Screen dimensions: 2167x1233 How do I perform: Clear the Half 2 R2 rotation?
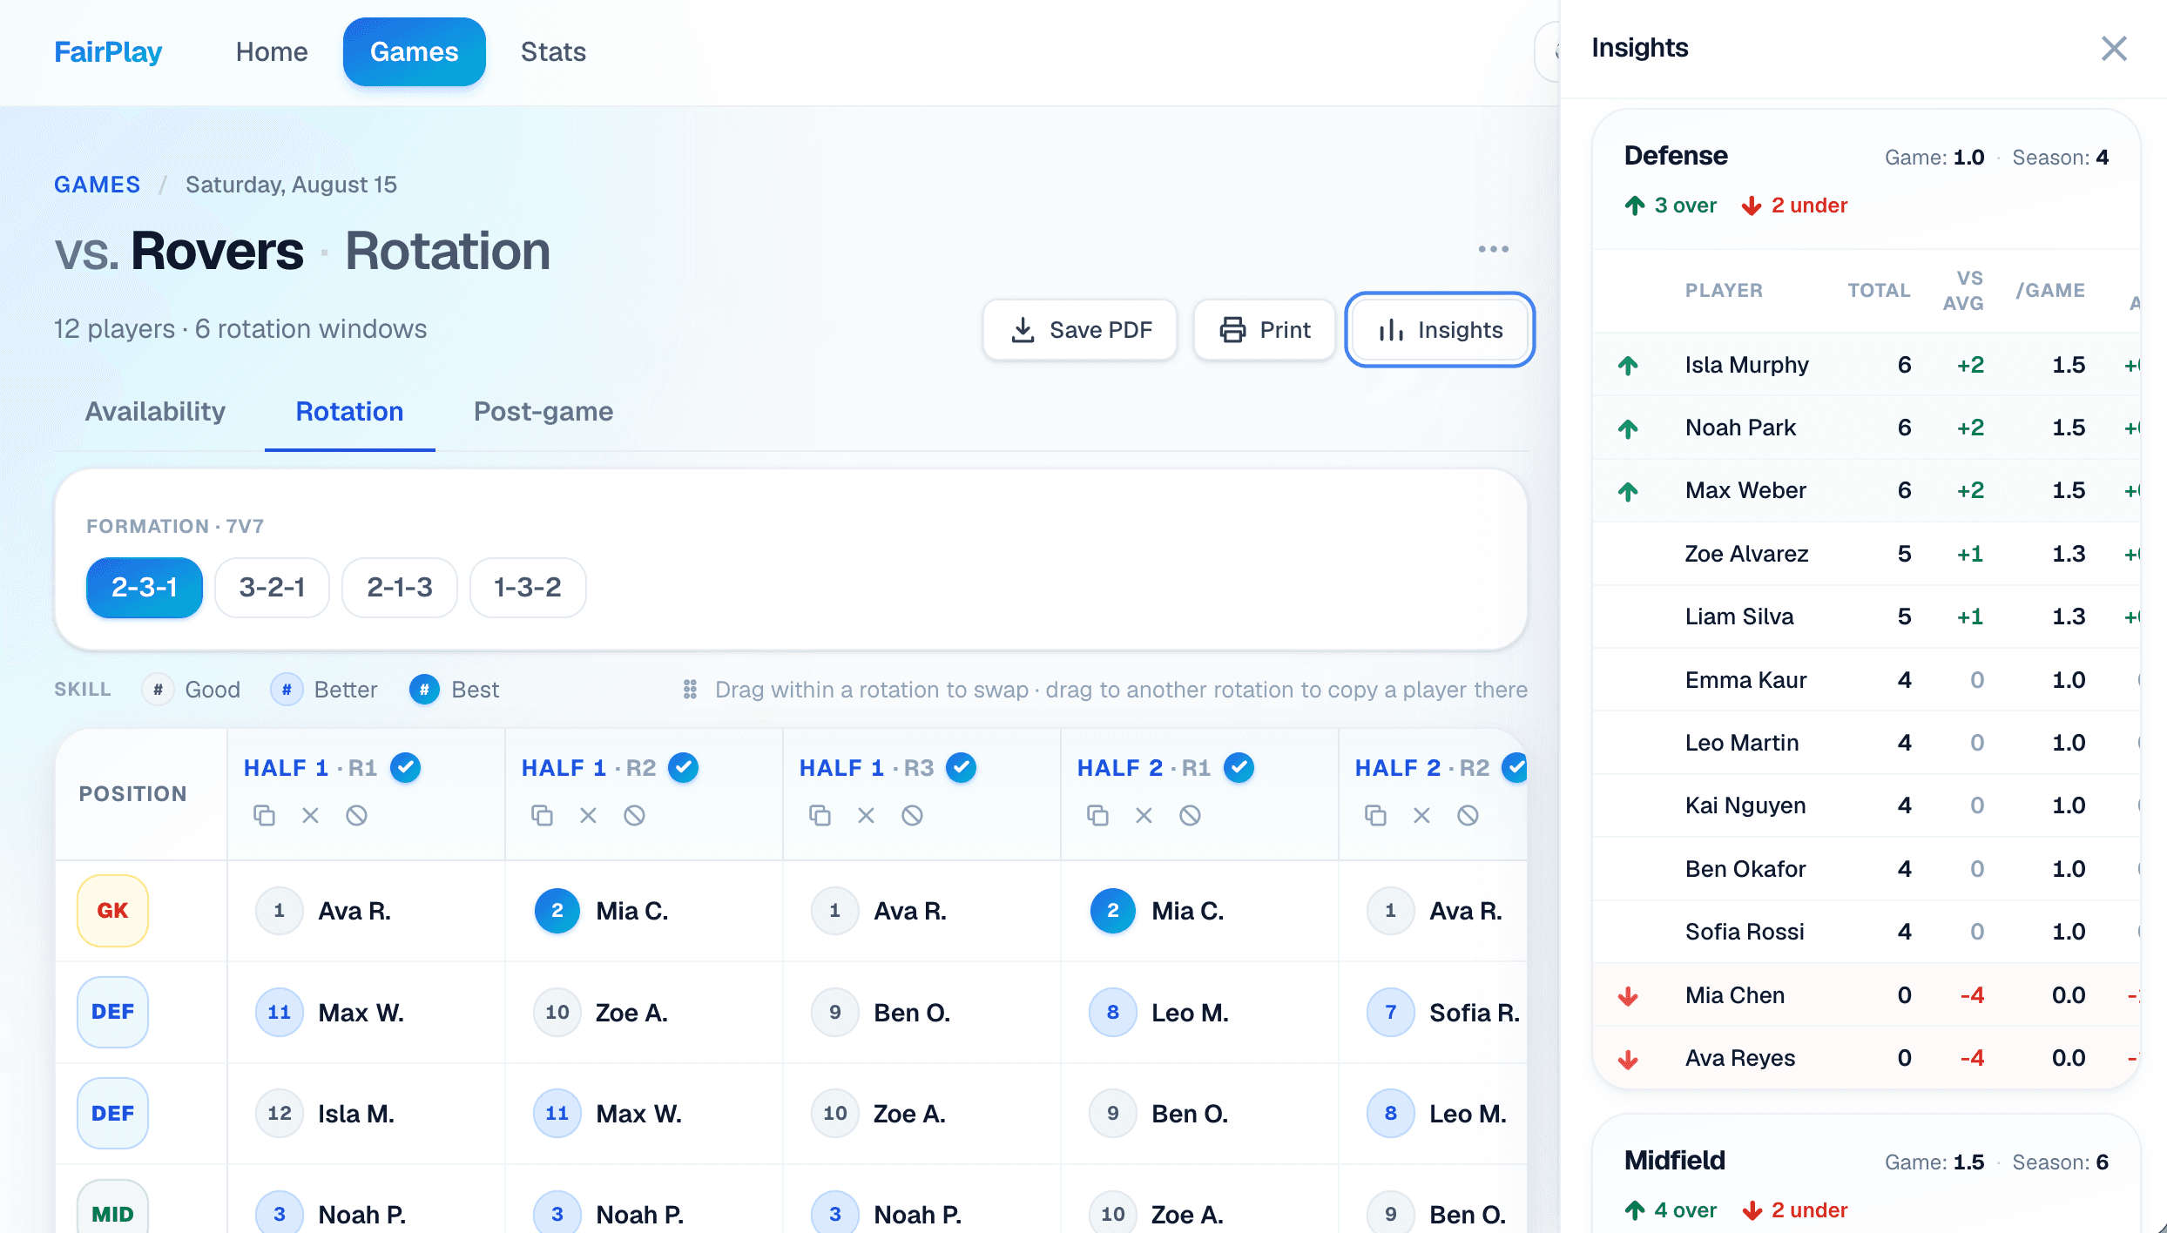(1421, 815)
